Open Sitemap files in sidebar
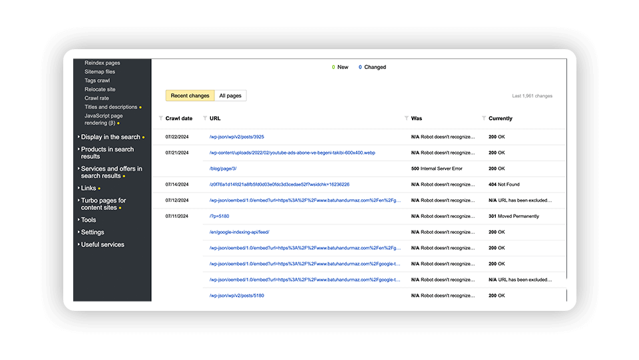Screen dimensions: 639x360 pos(100,72)
